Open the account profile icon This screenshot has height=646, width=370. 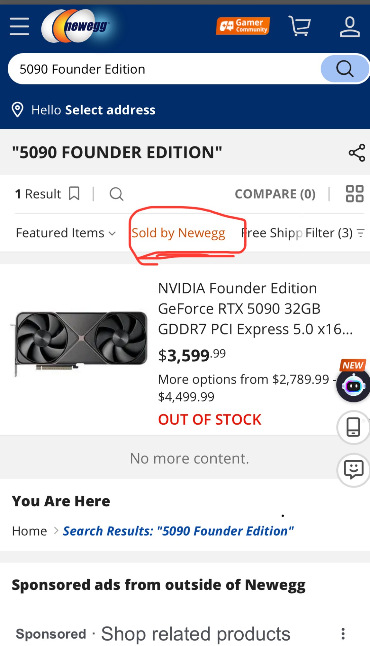[x=350, y=27]
